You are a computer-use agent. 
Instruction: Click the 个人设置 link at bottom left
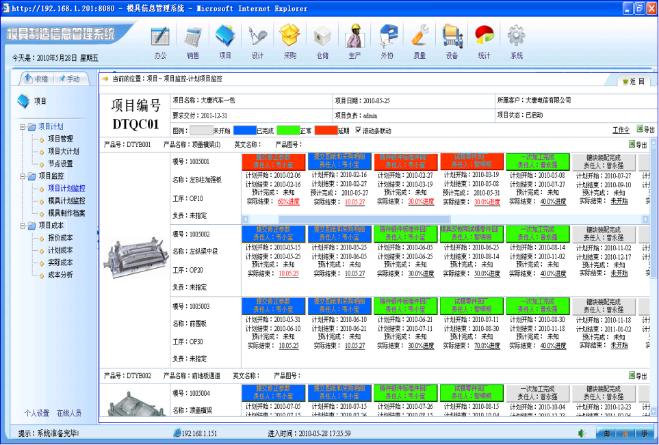[36, 412]
